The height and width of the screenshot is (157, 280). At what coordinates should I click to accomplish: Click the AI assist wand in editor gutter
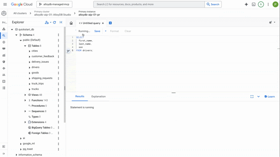click(68, 51)
